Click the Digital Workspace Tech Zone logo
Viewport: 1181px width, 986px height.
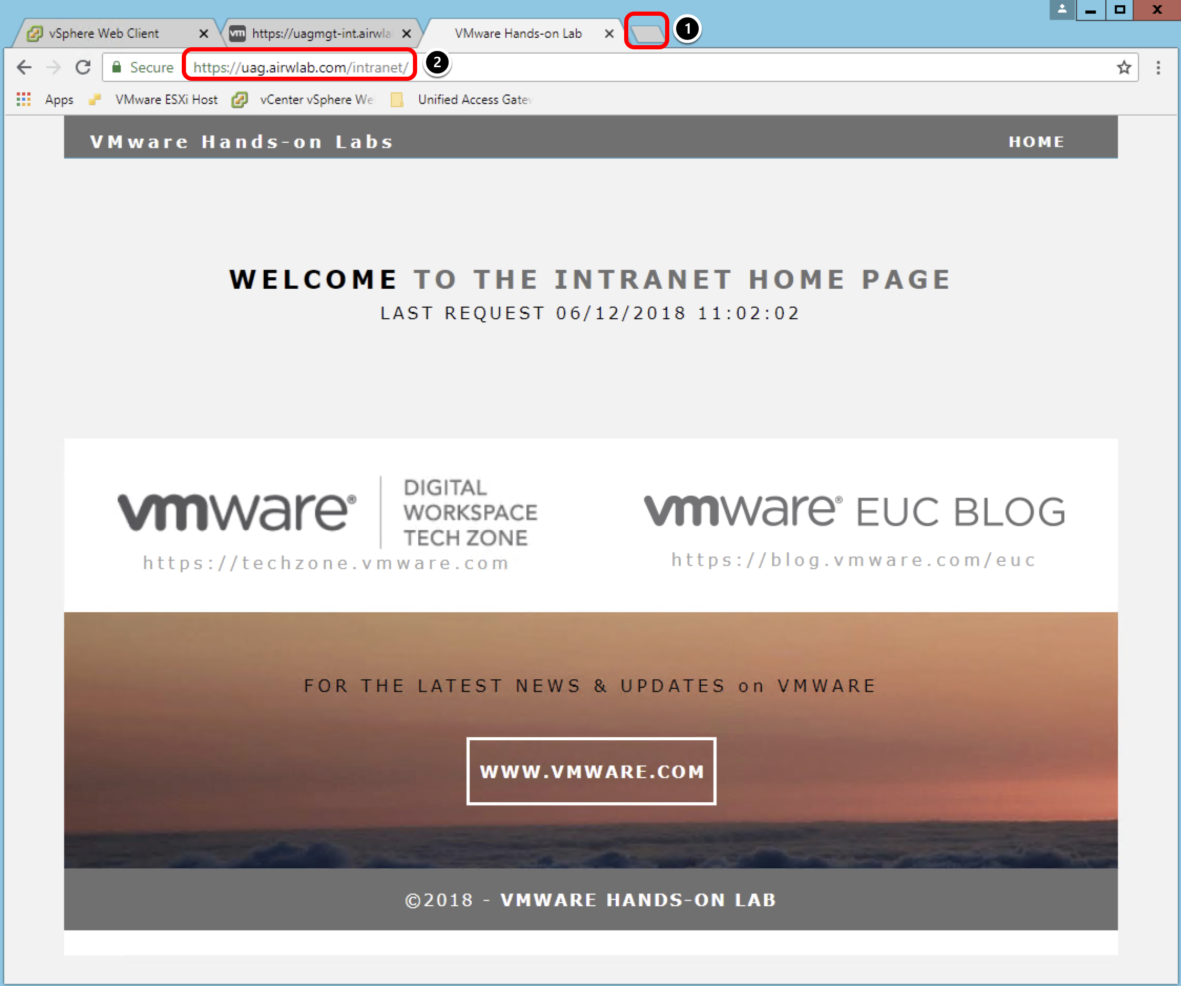coord(326,511)
